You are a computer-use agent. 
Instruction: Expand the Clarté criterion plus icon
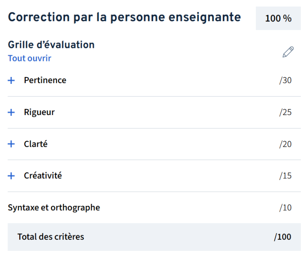click(x=11, y=144)
